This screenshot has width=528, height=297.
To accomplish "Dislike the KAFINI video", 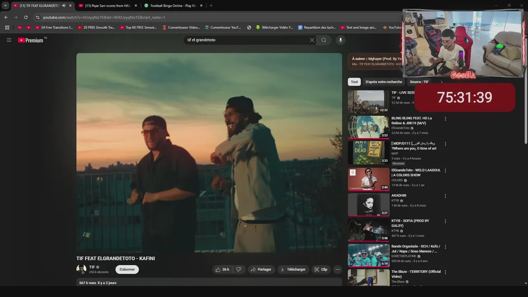I will (238, 269).
